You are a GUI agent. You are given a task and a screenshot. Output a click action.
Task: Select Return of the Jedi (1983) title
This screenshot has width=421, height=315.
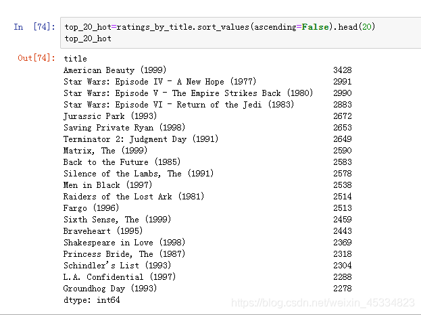point(179,105)
